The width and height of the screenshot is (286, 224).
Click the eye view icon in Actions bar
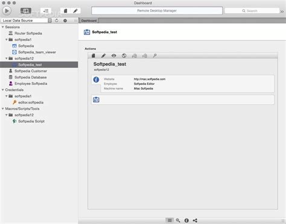(114, 56)
